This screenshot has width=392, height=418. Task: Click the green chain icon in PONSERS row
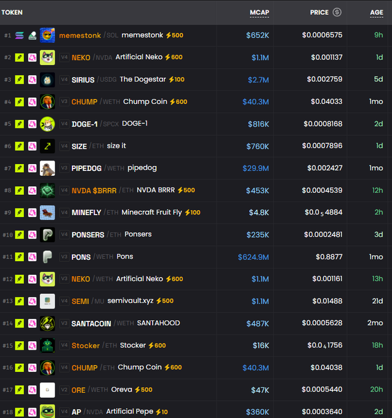click(x=20, y=235)
